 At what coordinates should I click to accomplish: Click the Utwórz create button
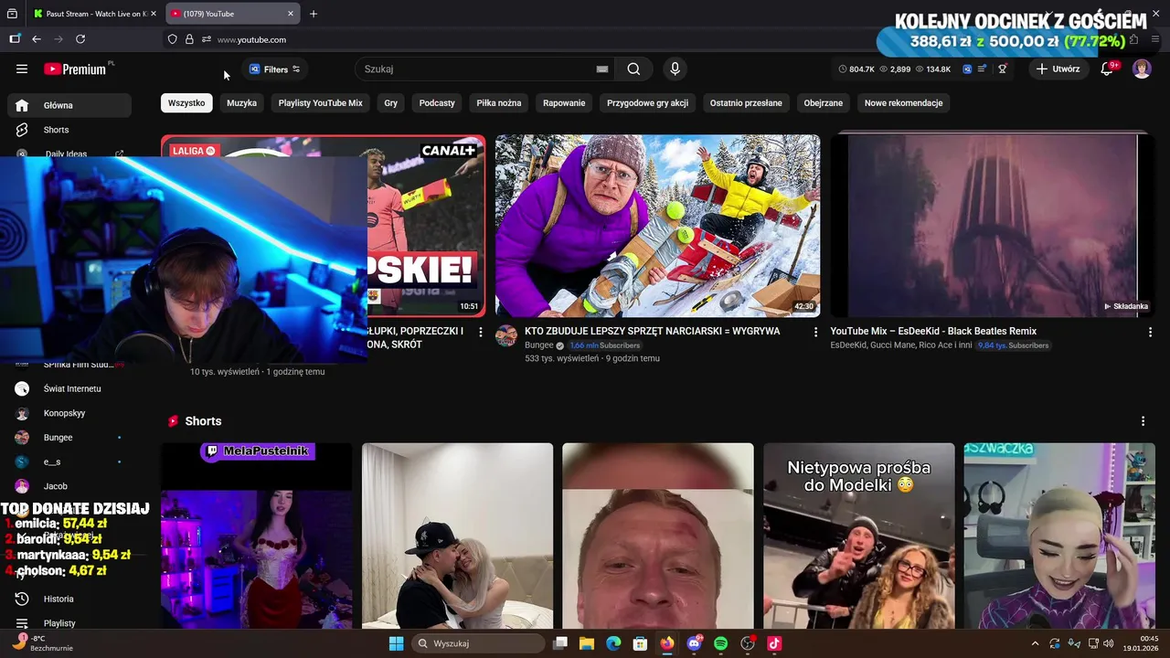tap(1058, 69)
